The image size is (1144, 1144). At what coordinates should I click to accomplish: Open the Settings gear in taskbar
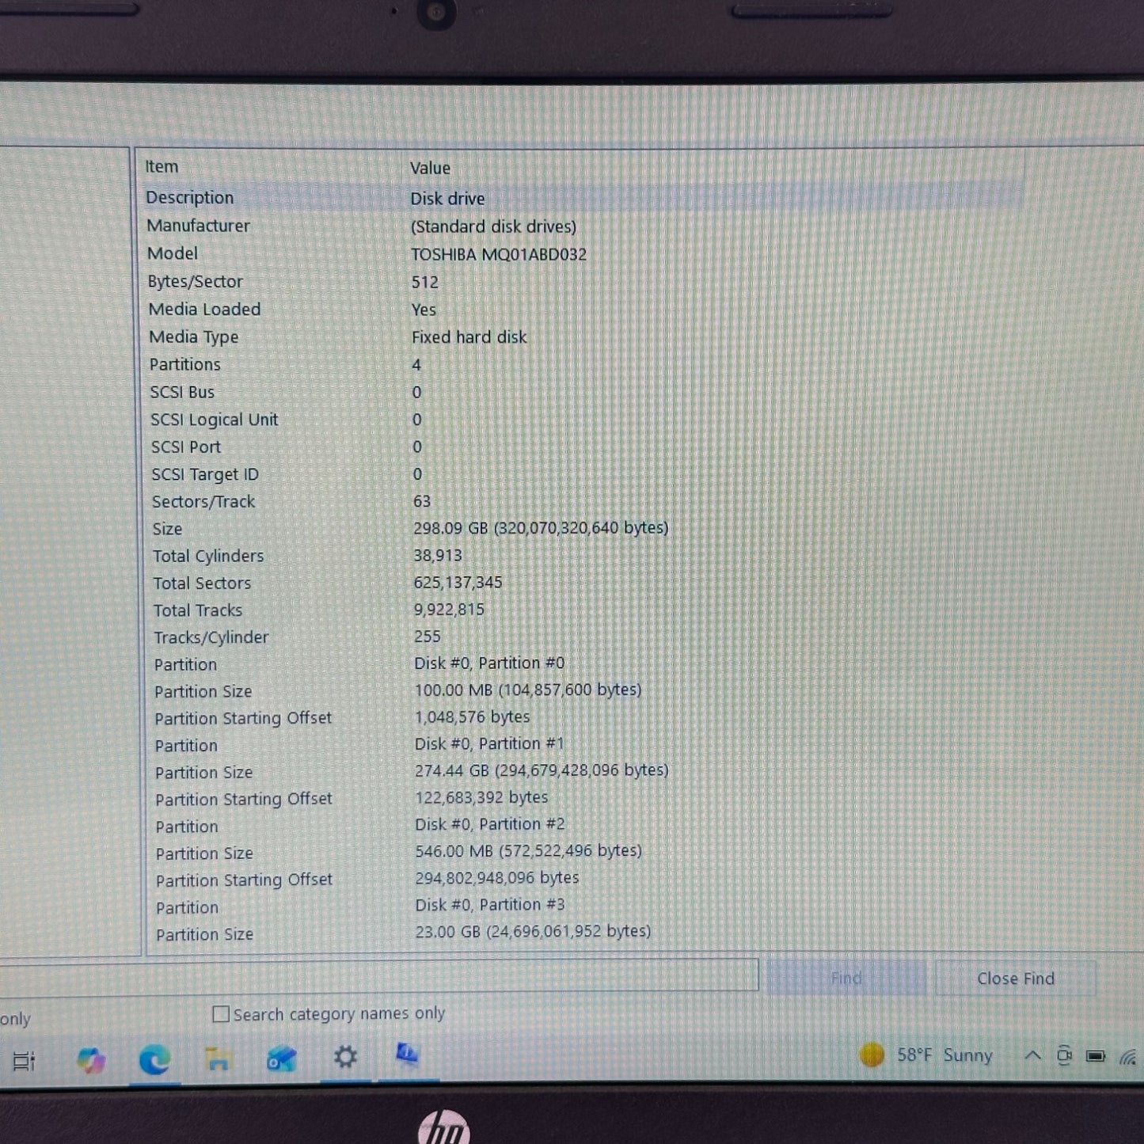click(x=345, y=1057)
